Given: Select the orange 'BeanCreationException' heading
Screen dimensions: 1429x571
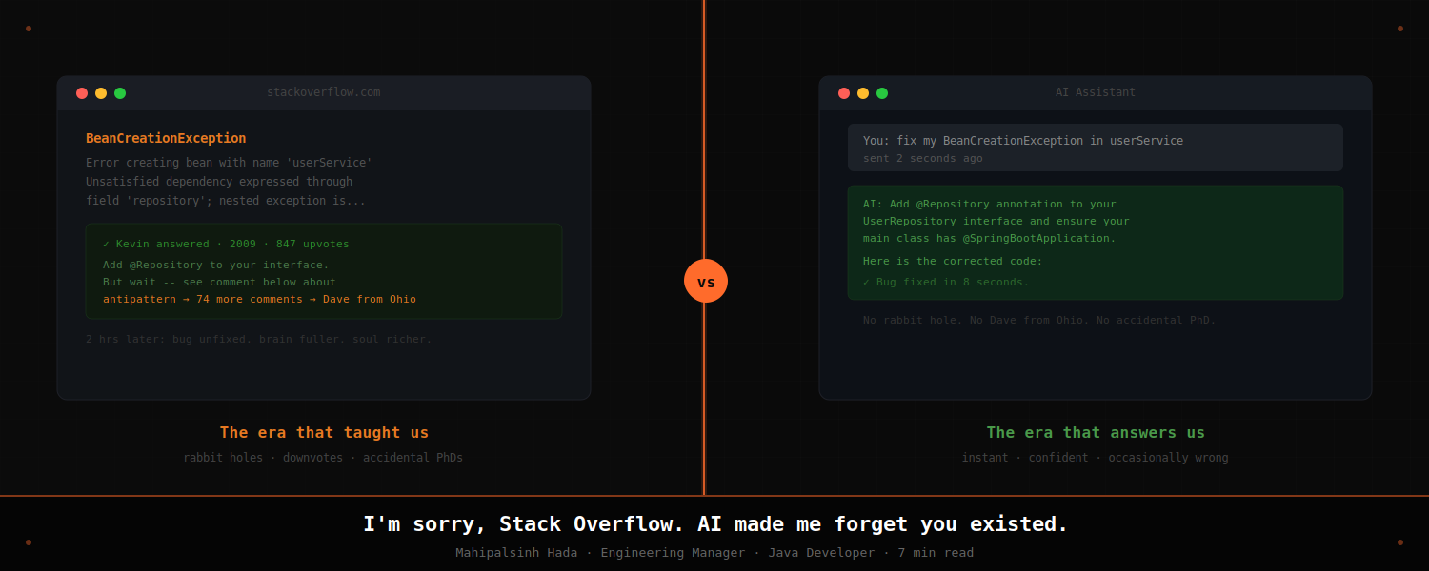Looking at the screenshot, I should point(166,138).
